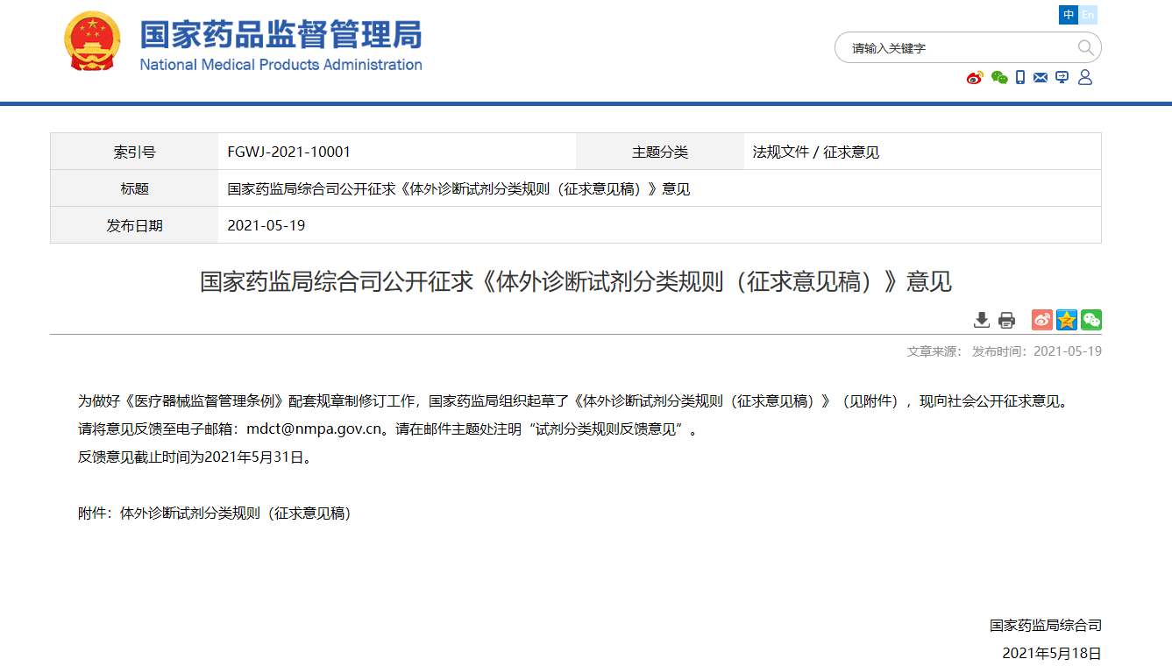
Task: Click the monitor login icon in header
Action: pyautogui.click(x=1062, y=78)
